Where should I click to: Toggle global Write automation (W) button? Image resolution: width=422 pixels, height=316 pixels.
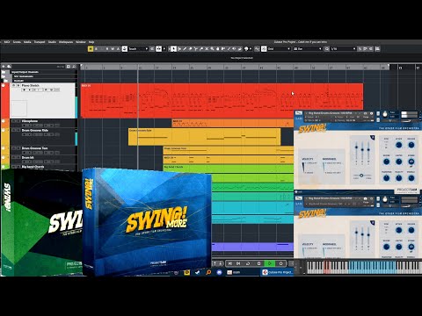pyautogui.click(x=113, y=49)
